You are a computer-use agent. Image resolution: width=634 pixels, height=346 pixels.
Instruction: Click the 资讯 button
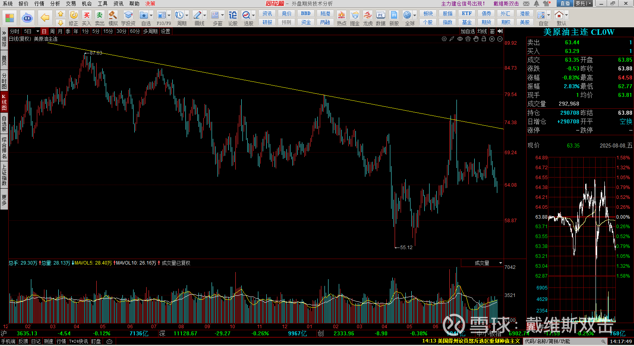[x=267, y=13]
